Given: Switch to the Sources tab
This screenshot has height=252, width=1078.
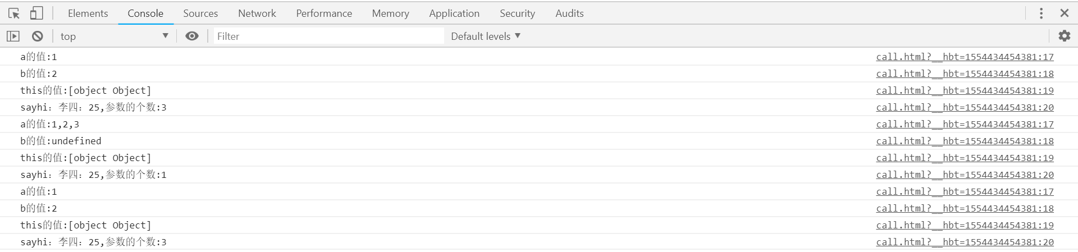Looking at the screenshot, I should [x=200, y=13].
